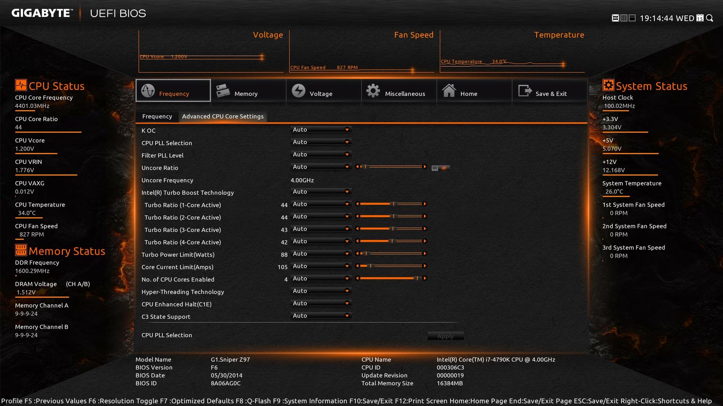Increase Core Current Limit with right arrow
The image size is (723, 406).
click(425, 266)
